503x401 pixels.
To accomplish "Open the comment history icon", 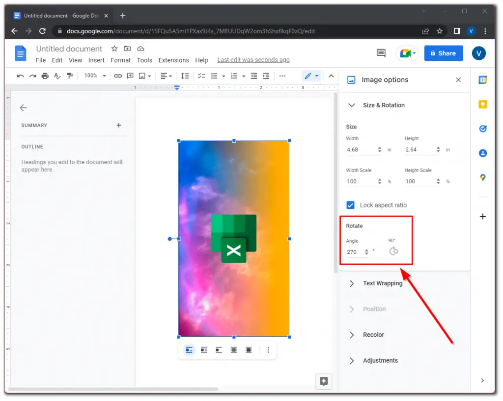I will tap(381, 53).
